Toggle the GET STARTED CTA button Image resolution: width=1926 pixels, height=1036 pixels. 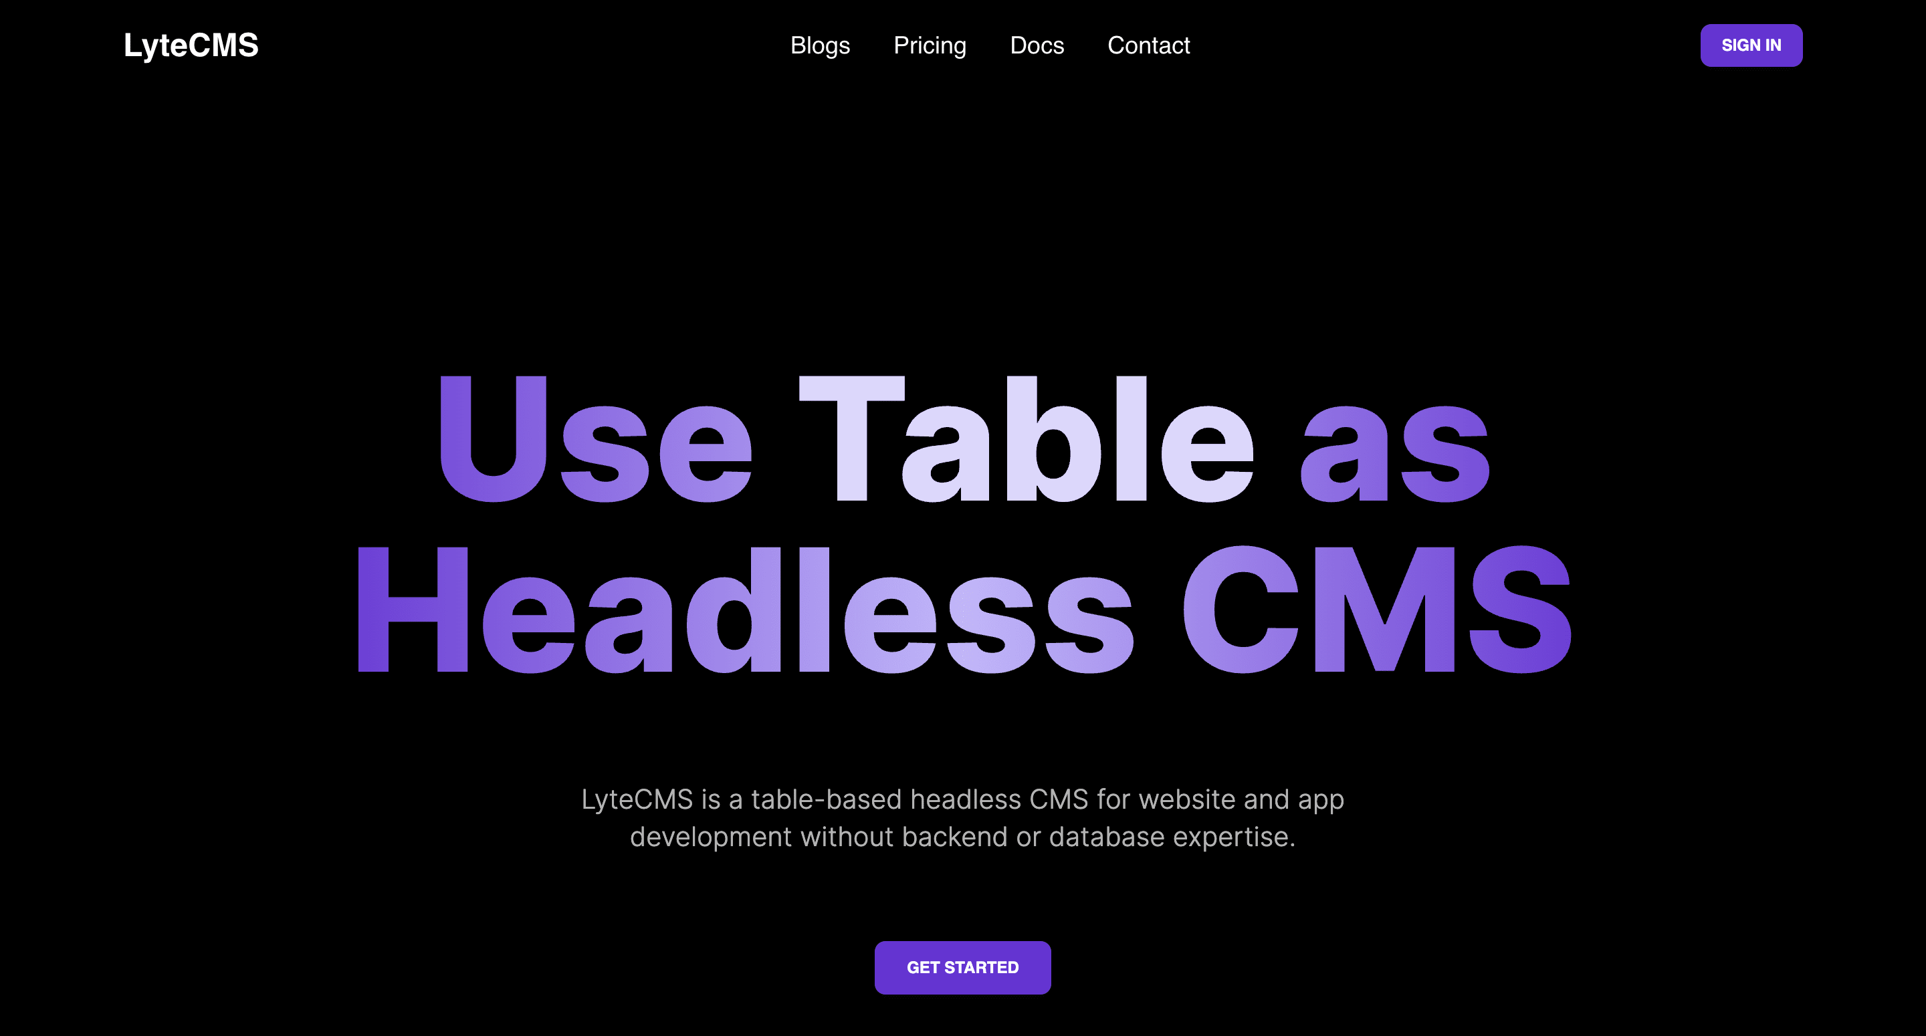pyautogui.click(x=962, y=967)
